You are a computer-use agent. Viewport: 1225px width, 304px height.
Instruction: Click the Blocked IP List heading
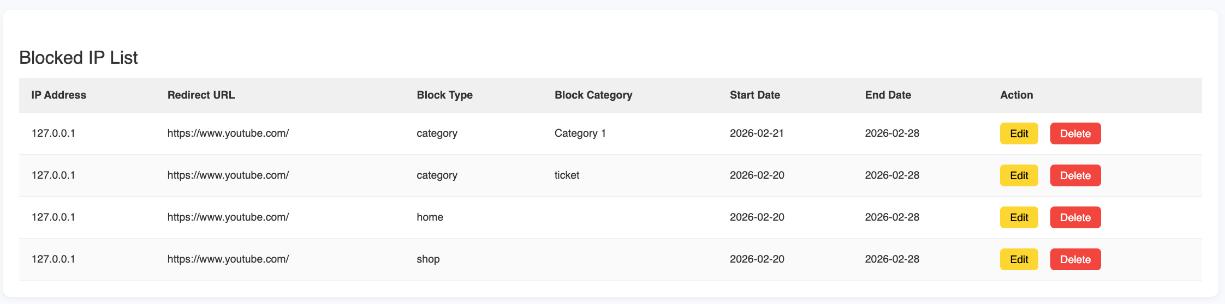coord(78,58)
